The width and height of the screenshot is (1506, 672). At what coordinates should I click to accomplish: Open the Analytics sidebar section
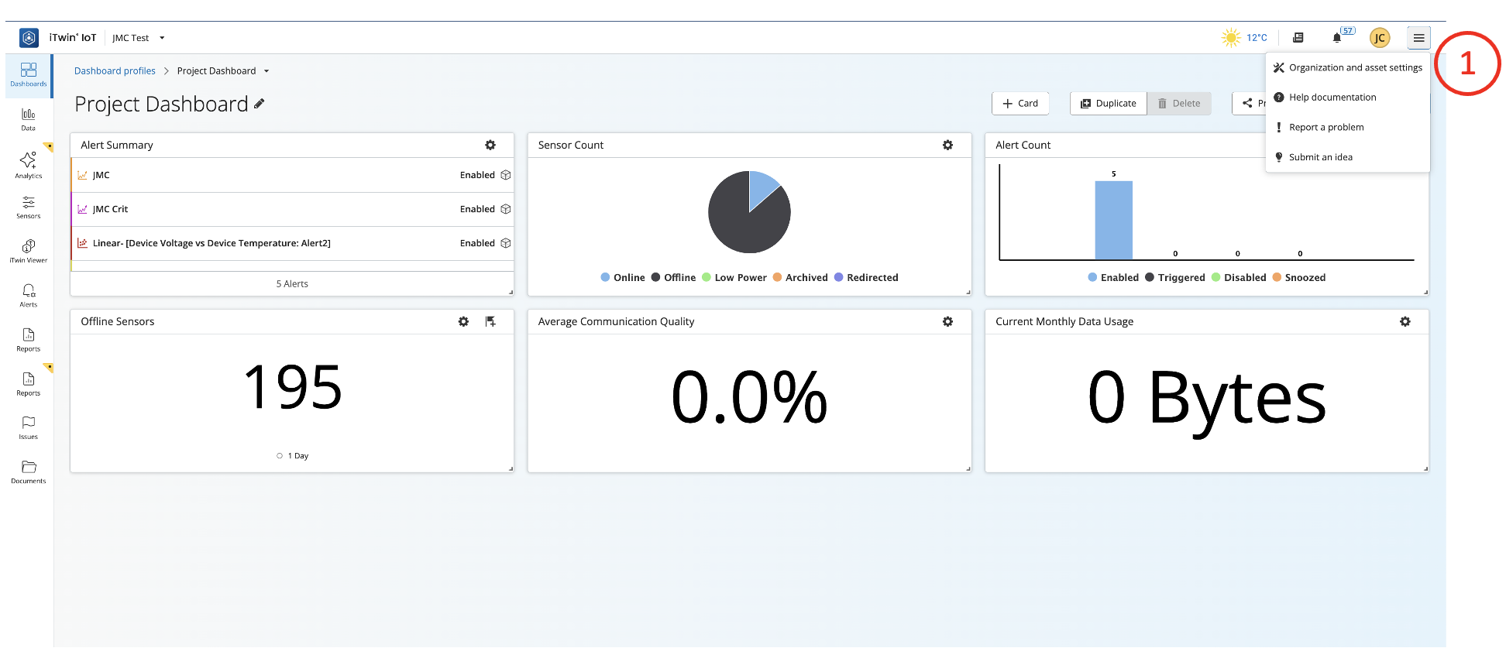point(28,165)
